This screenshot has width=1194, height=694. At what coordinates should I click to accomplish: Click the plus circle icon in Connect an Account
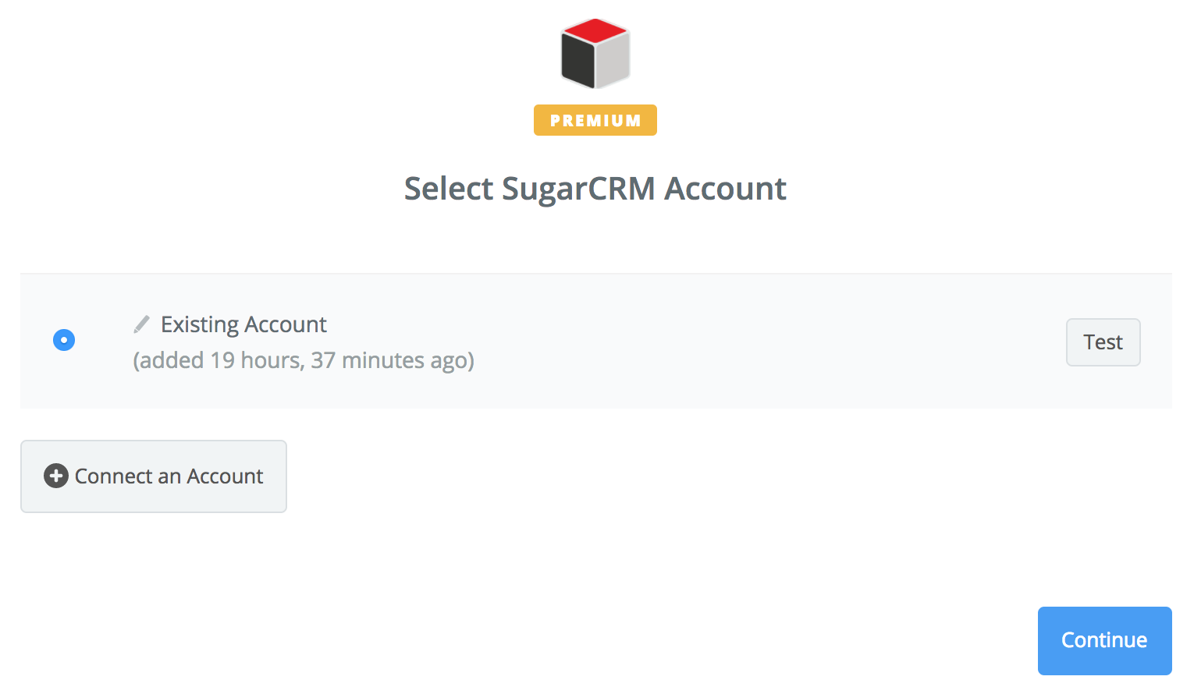(56, 476)
